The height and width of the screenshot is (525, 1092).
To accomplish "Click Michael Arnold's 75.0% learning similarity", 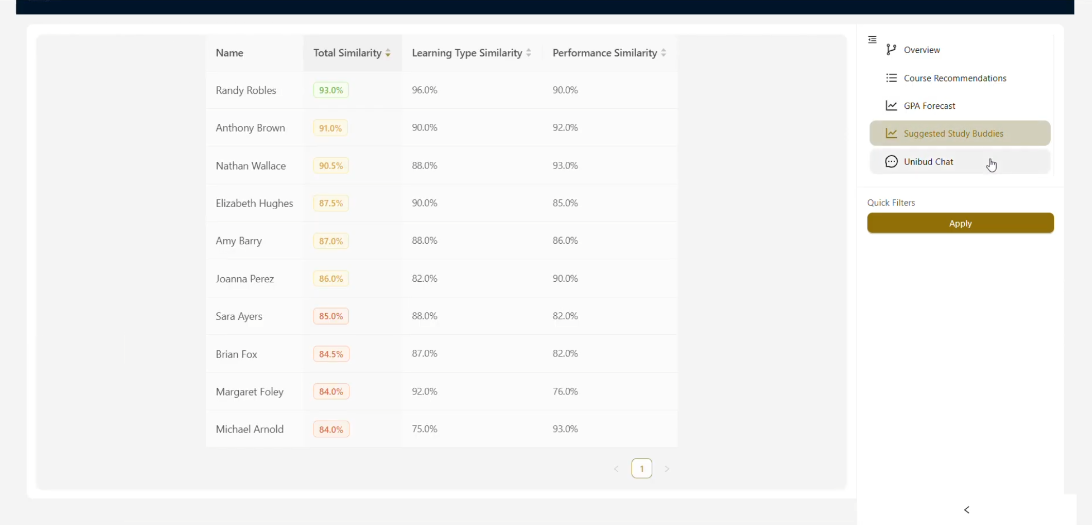I will click(x=425, y=428).
